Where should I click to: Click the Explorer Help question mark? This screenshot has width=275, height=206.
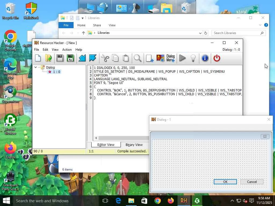click(x=266, y=25)
